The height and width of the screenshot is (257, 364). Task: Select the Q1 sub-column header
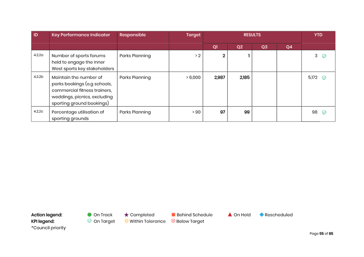[215, 47]
